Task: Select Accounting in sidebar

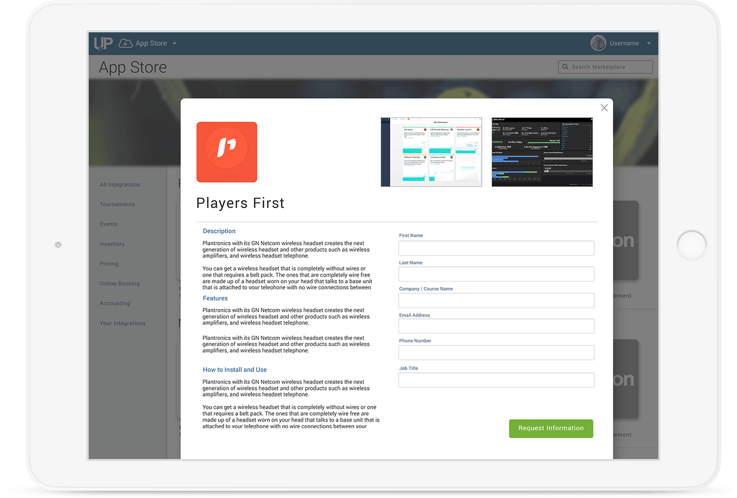Action: click(115, 303)
